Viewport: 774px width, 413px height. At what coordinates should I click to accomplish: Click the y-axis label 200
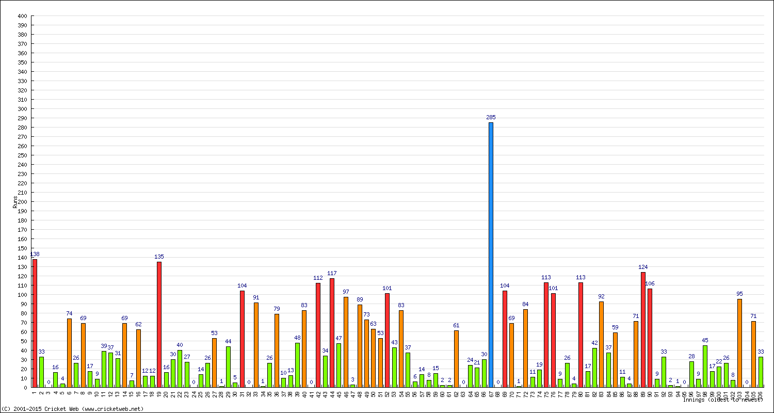tap(22, 202)
